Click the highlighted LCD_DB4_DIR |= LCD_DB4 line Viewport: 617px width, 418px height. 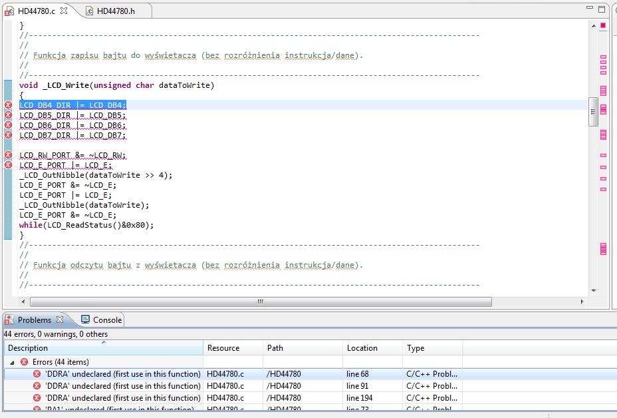click(72, 104)
